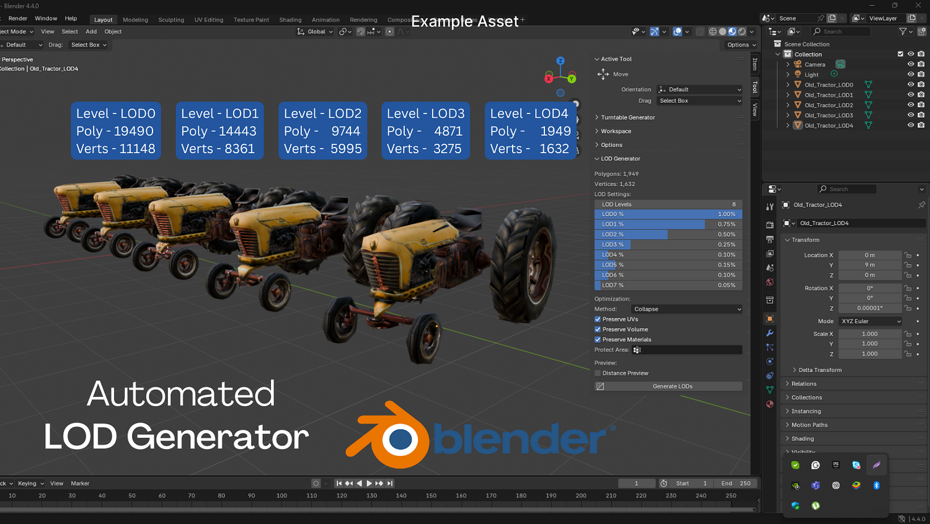The width and height of the screenshot is (930, 524).
Task: Select rendered viewport shading icon
Action: coord(742,32)
